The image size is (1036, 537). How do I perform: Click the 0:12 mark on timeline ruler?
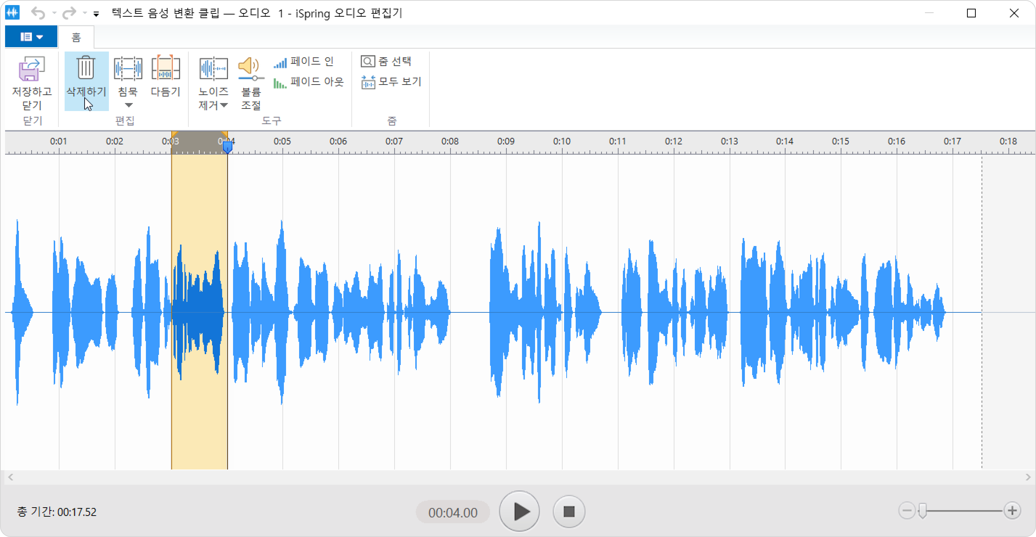point(673,142)
